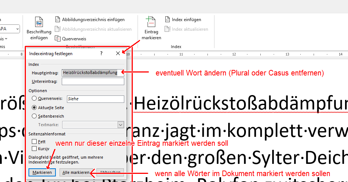Expand the APA citation style dropdown
The width and height of the screenshot is (348, 182).
tap(17, 29)
